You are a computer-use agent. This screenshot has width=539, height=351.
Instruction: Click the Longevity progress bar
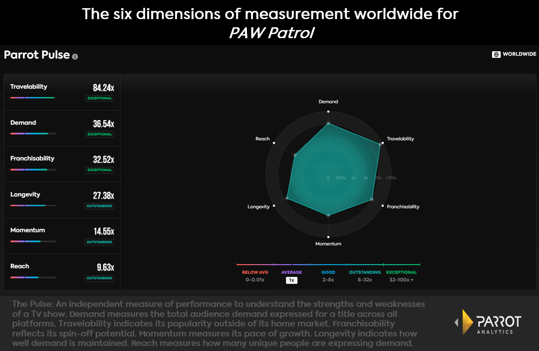coord(33,206)
